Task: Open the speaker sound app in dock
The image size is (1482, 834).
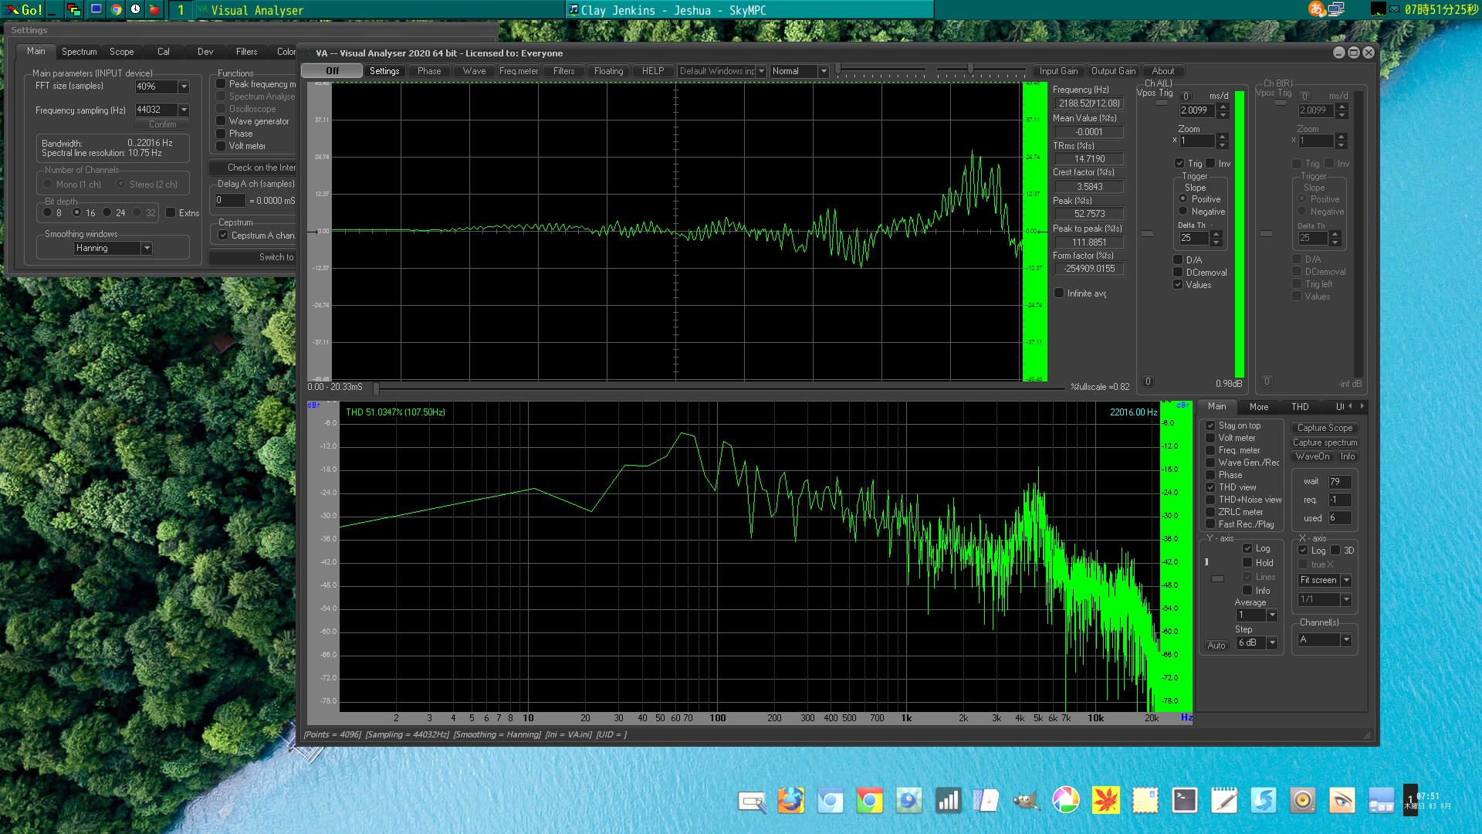Action: (1302, 801)
